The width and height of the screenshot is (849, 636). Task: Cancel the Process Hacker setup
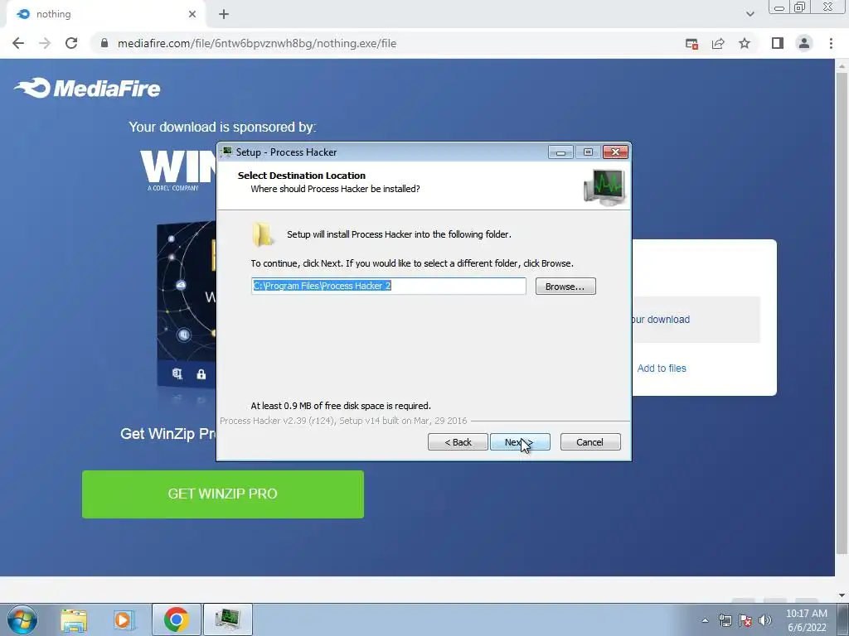(590, 442)
